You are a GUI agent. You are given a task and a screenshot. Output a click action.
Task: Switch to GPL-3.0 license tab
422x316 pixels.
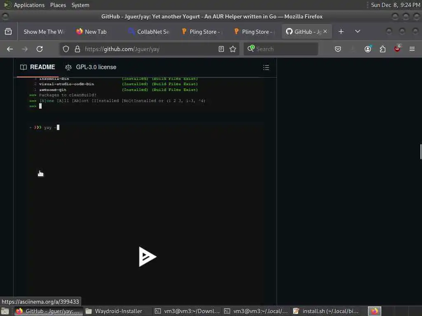point(91,67)
